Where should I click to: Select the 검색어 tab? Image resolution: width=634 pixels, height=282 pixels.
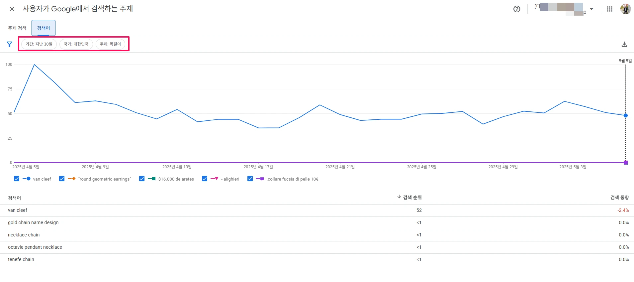[44, 28]
